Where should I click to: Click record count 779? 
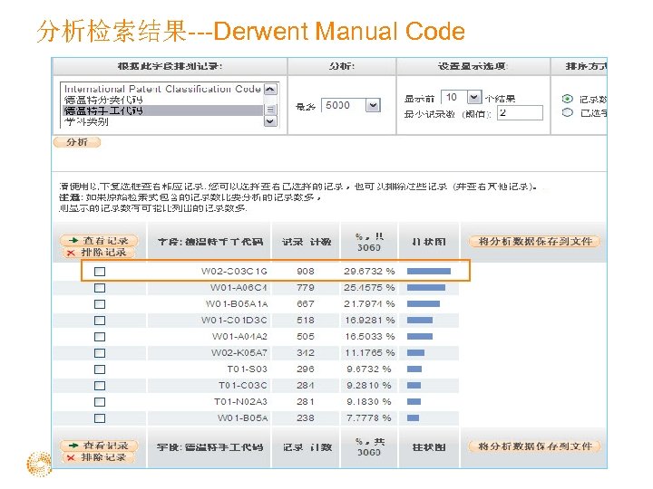(306, 288)
